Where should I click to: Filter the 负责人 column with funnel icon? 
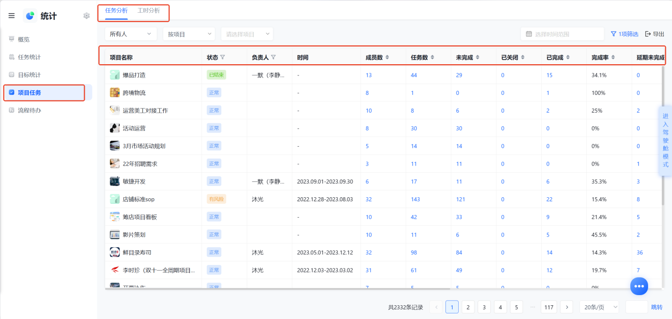click(273, 58)
